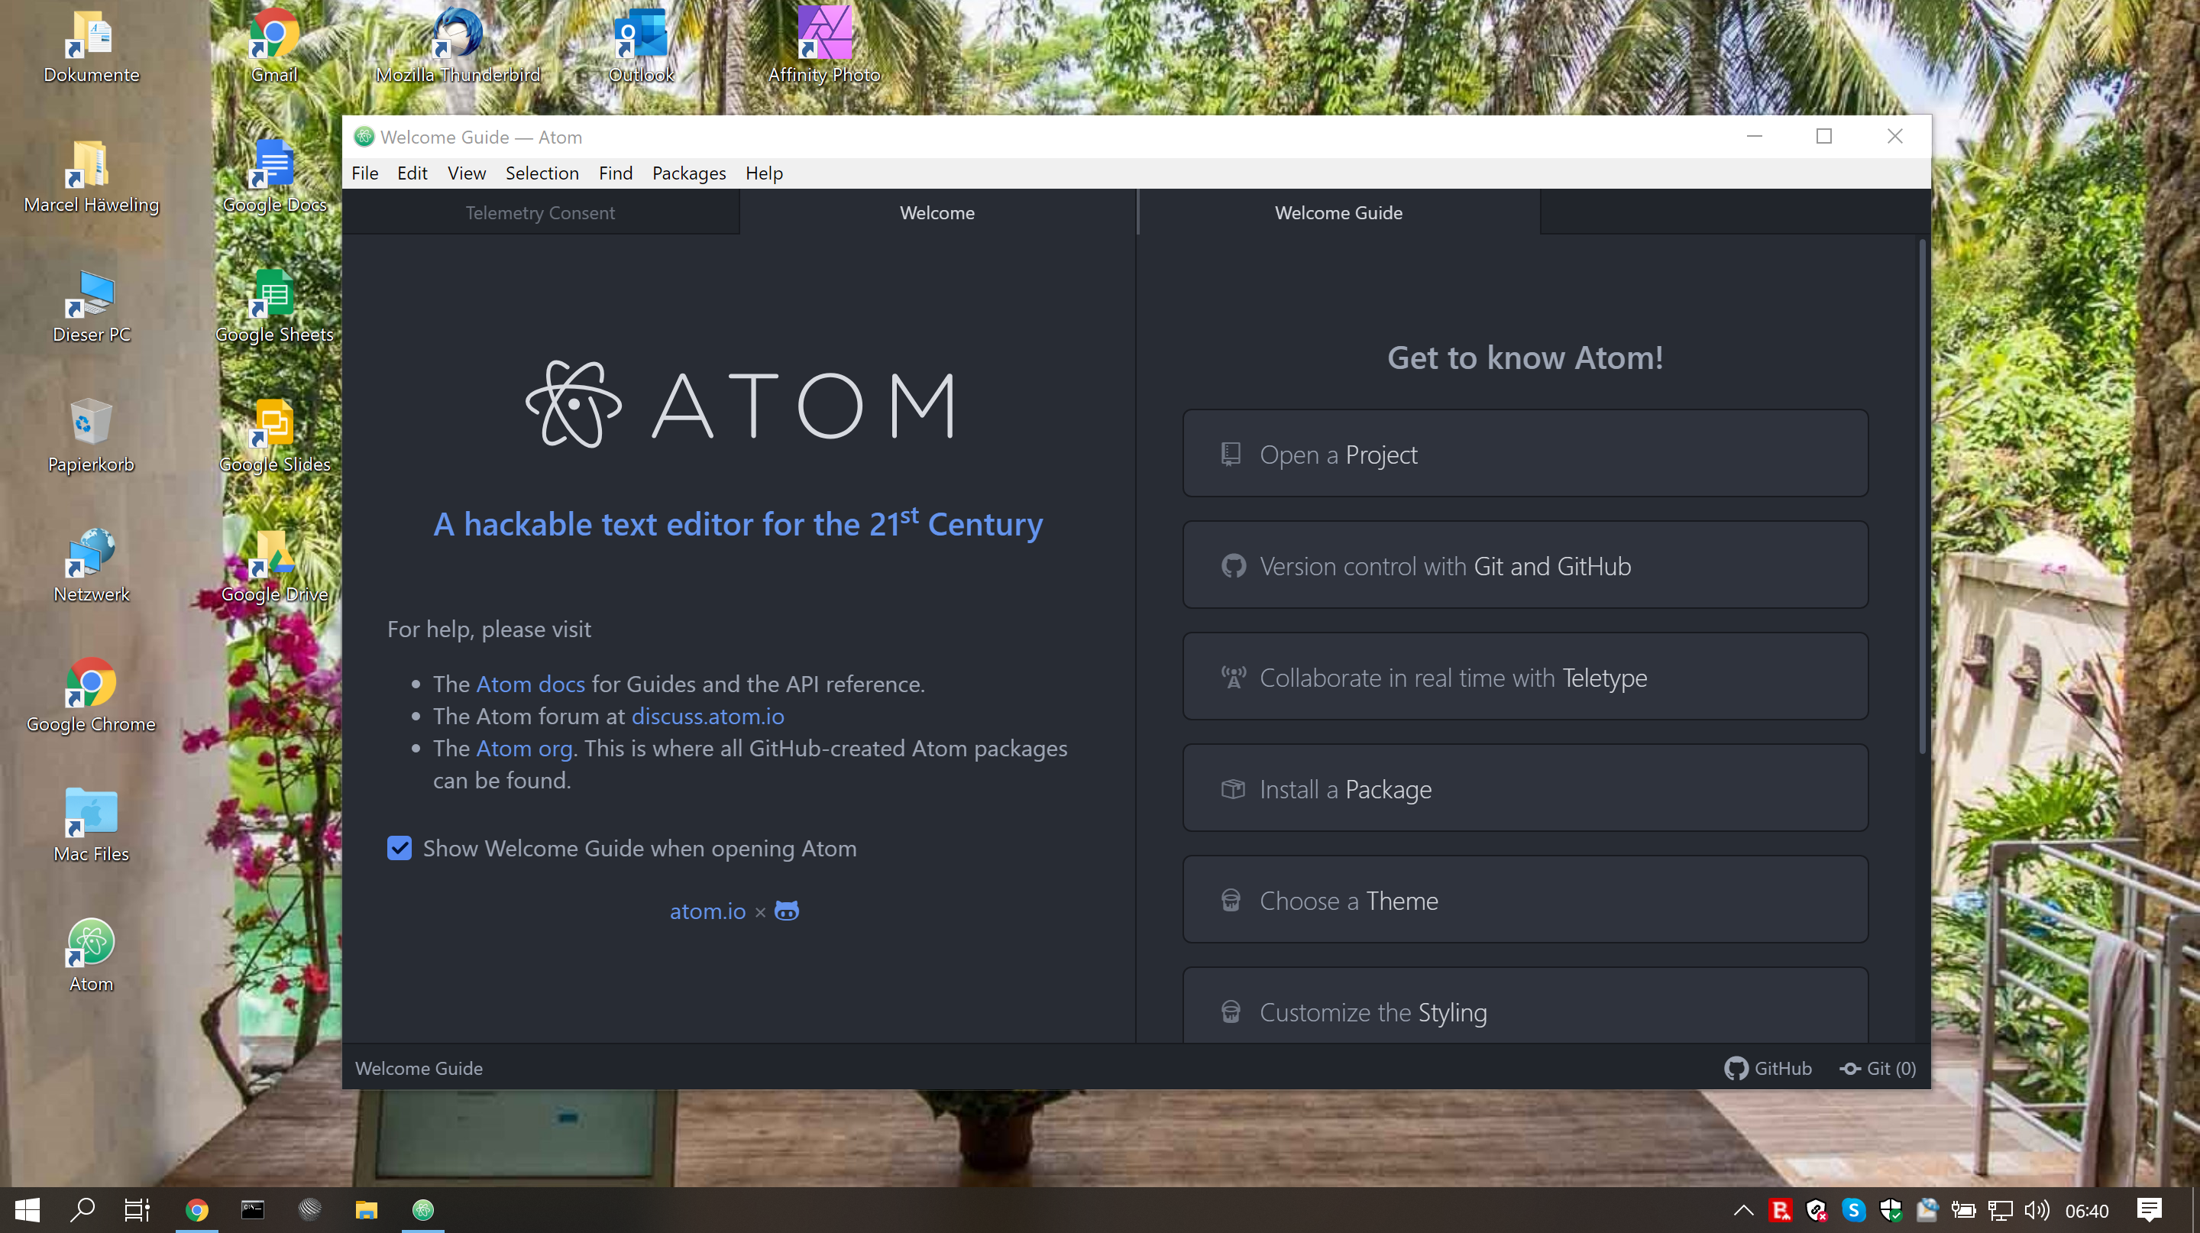Click the taskbar search magnifier icon
The height and width of the screenshot is (1233, 2200).
(x=82, y=1209)
